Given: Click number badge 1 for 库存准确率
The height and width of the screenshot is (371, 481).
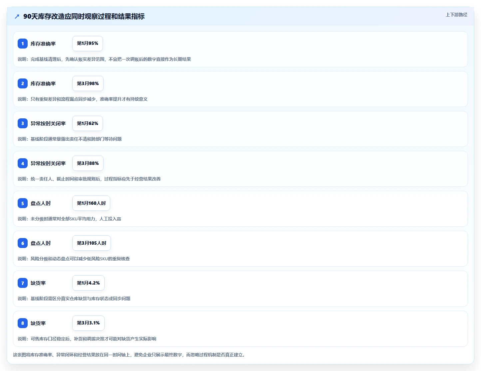Looking at the screenshot, I should 23,44.
